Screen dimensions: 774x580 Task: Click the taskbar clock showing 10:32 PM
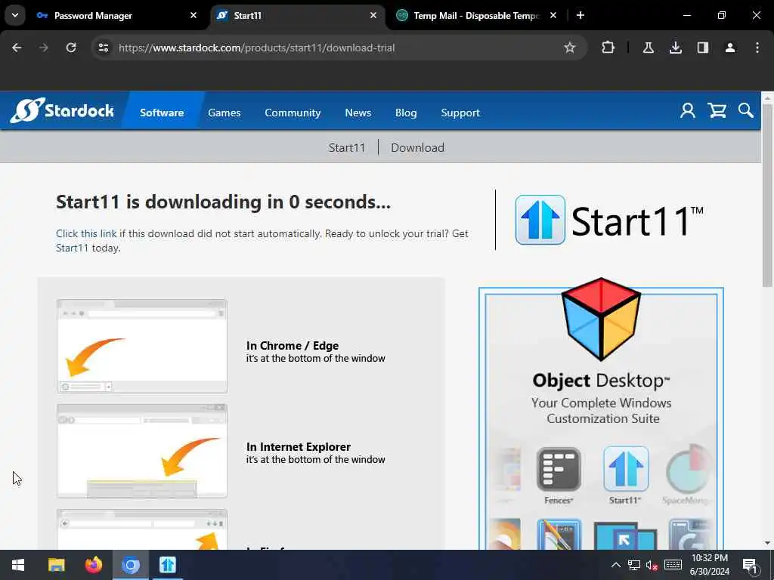[710, 565]
